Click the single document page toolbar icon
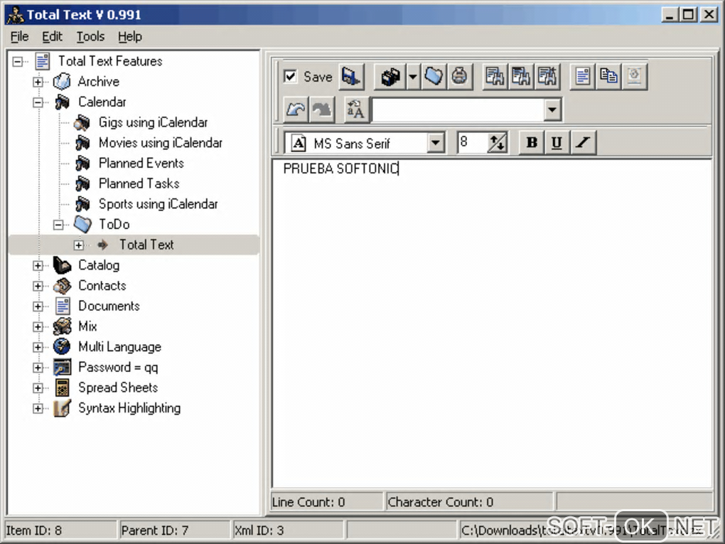 pyautogui.click(x=583, y=76)
